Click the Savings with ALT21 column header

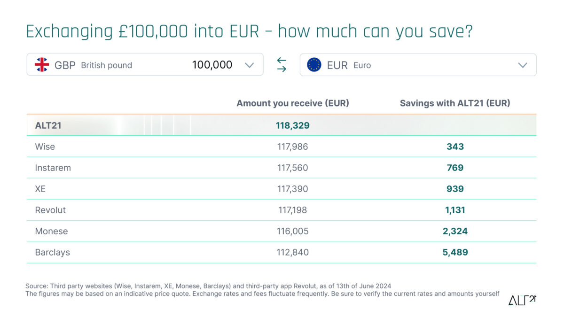coord(455,103)
